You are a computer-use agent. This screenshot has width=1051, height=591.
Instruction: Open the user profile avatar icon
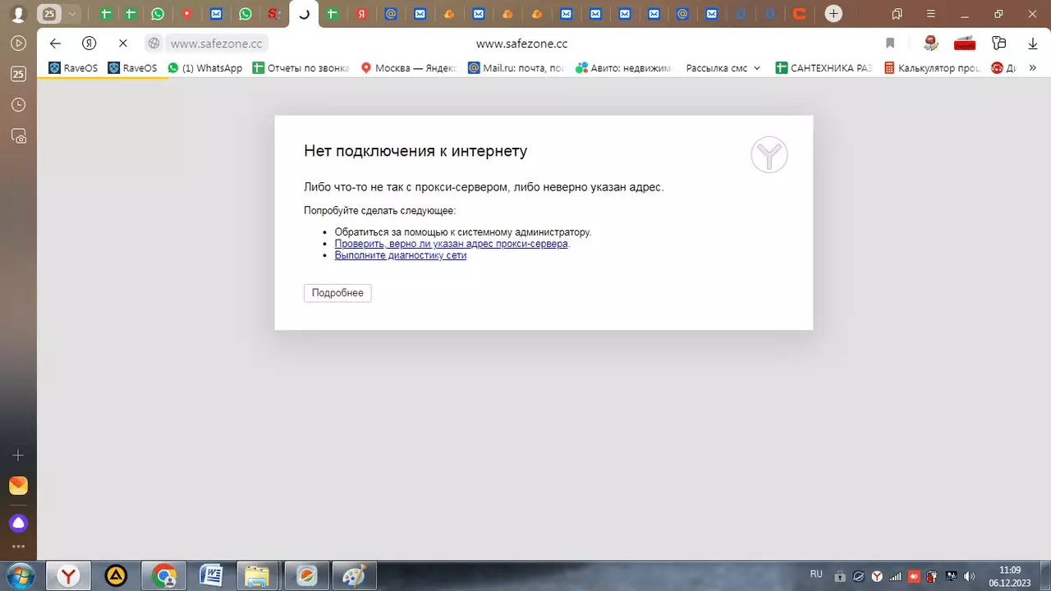pos(17,14)
